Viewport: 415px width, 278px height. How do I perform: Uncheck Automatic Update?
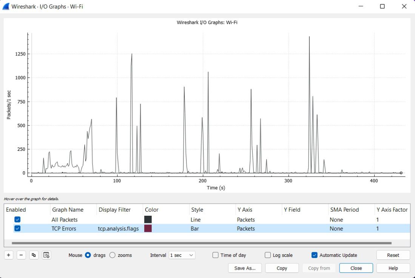[x=315, y=255]
